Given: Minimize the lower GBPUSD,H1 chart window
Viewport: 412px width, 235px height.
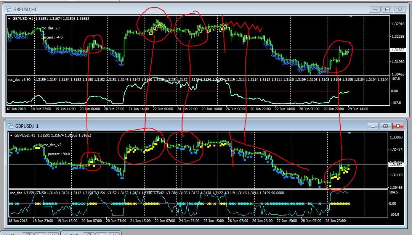Looking at the screenshot, I should (373, 126).
